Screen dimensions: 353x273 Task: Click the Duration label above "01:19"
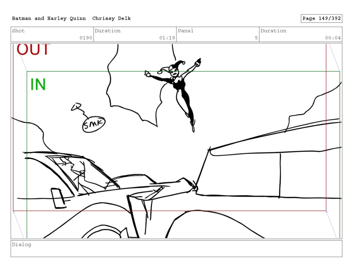[108, 31]
